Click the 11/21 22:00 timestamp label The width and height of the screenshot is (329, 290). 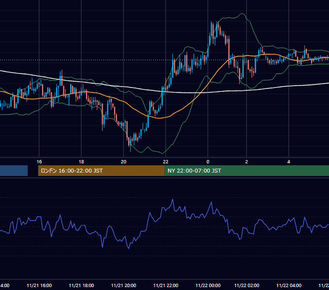coord(166,285)
